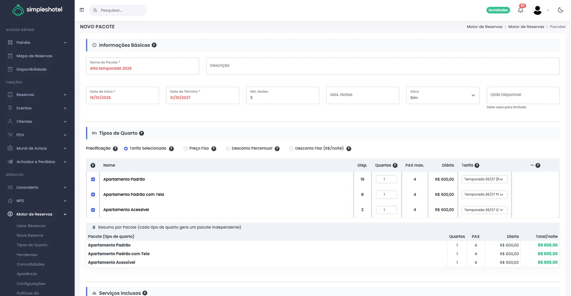This screenshot has width=571, height=296.
Task: Click the Novidades badge button
Action: click(x=498, y=10)
